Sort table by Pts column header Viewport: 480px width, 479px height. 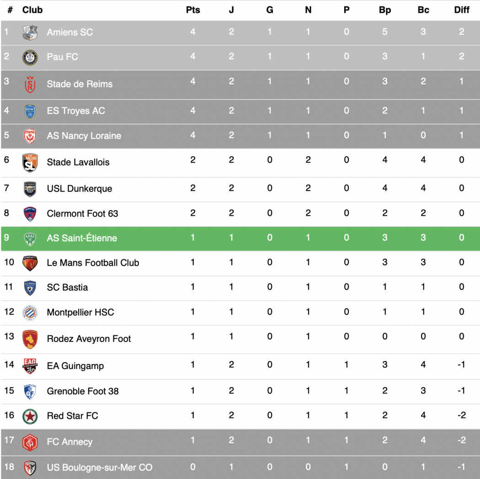pos(193,10)
